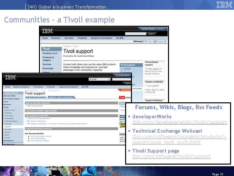The width and height of the screenshot is (234, 176).
Task: Select Training in the developerWorks sidebar
Action: [x=8, y=124]
